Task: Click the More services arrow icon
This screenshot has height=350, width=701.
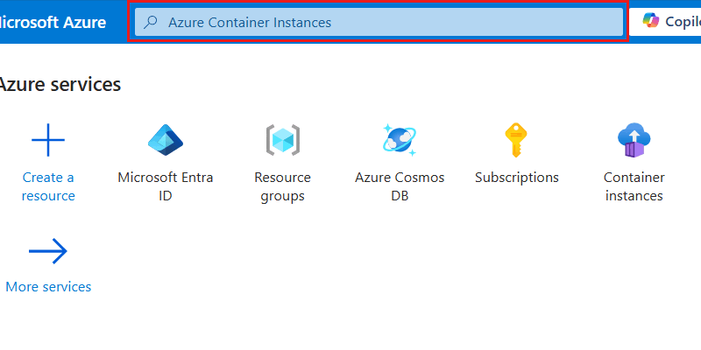Action: tap(48, 252)
